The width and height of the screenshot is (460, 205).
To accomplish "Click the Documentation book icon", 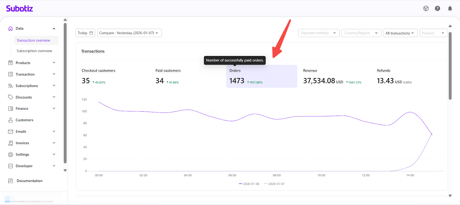I will 11,181.
